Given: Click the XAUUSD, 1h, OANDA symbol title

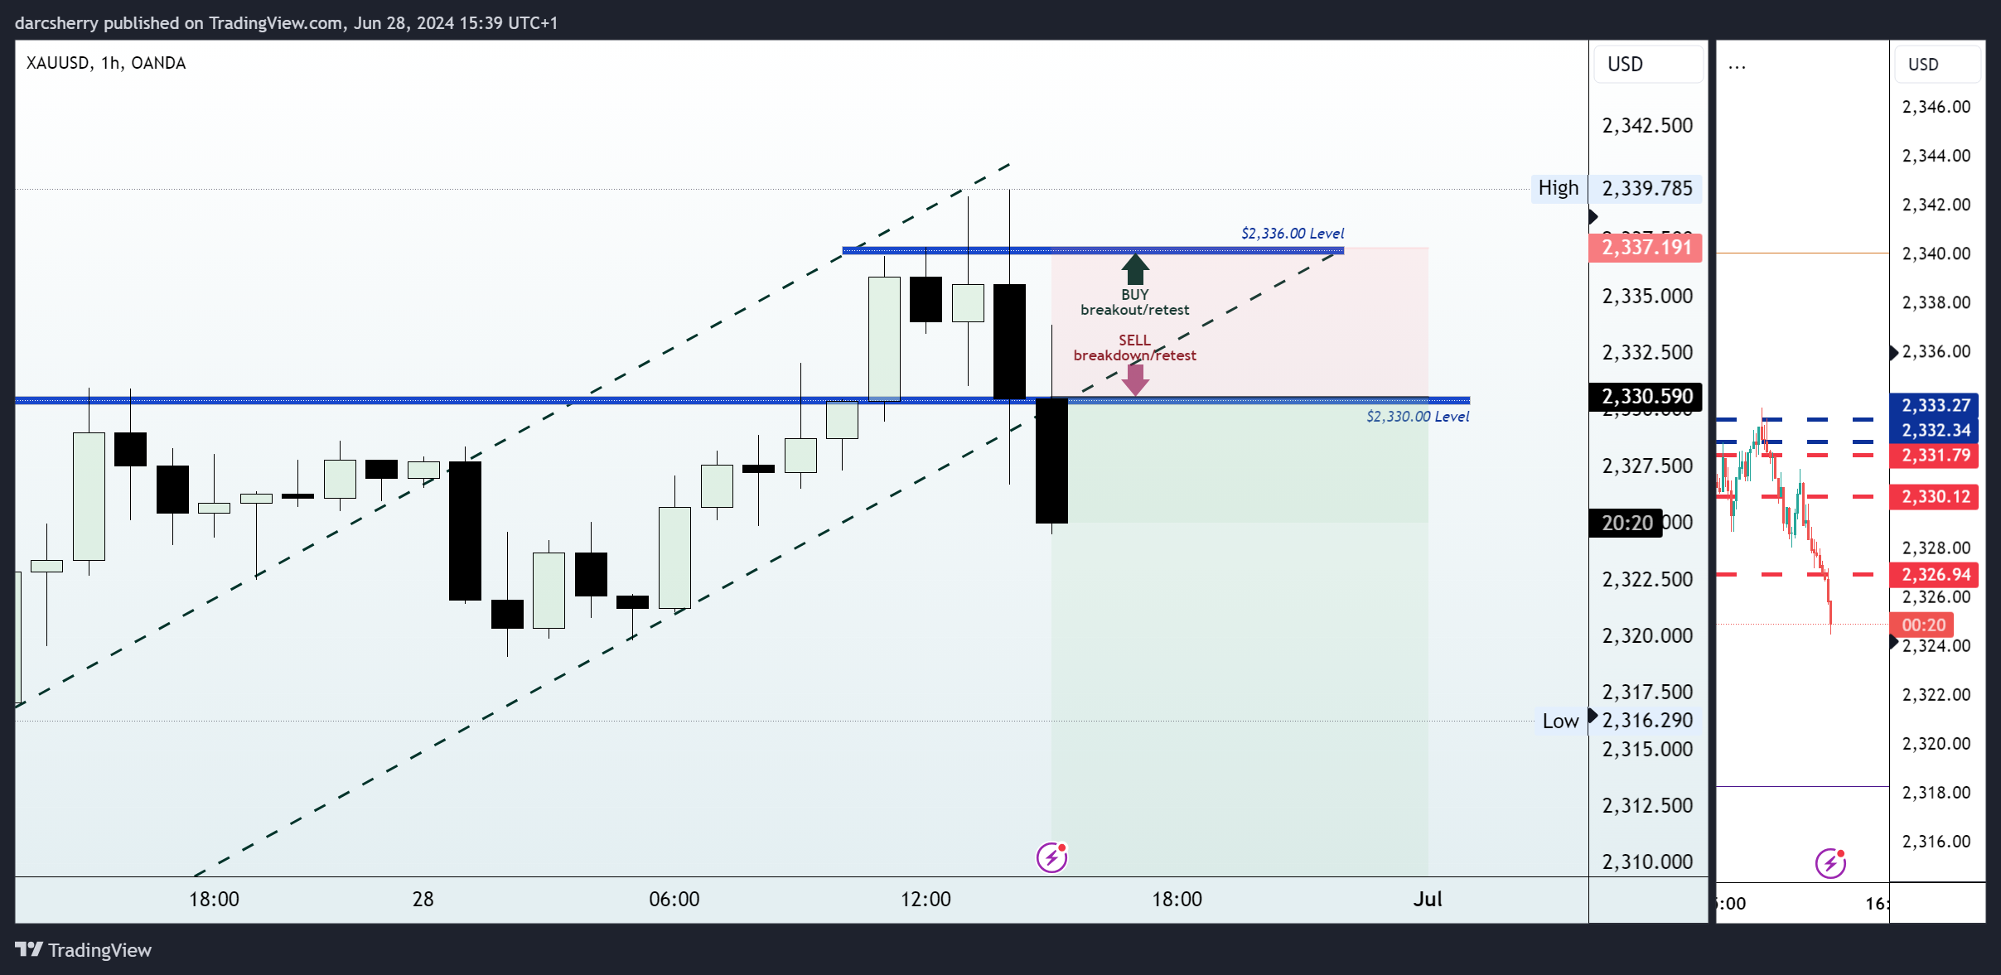Looking at the screenshot, I should pos(106,63).
